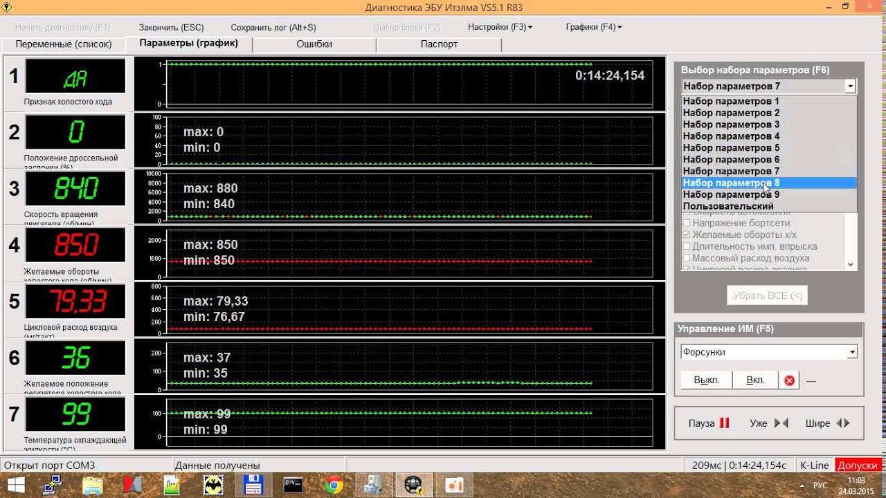
Task: Click Сохранить лог (Alt+S)
Action: pos(273,28)
